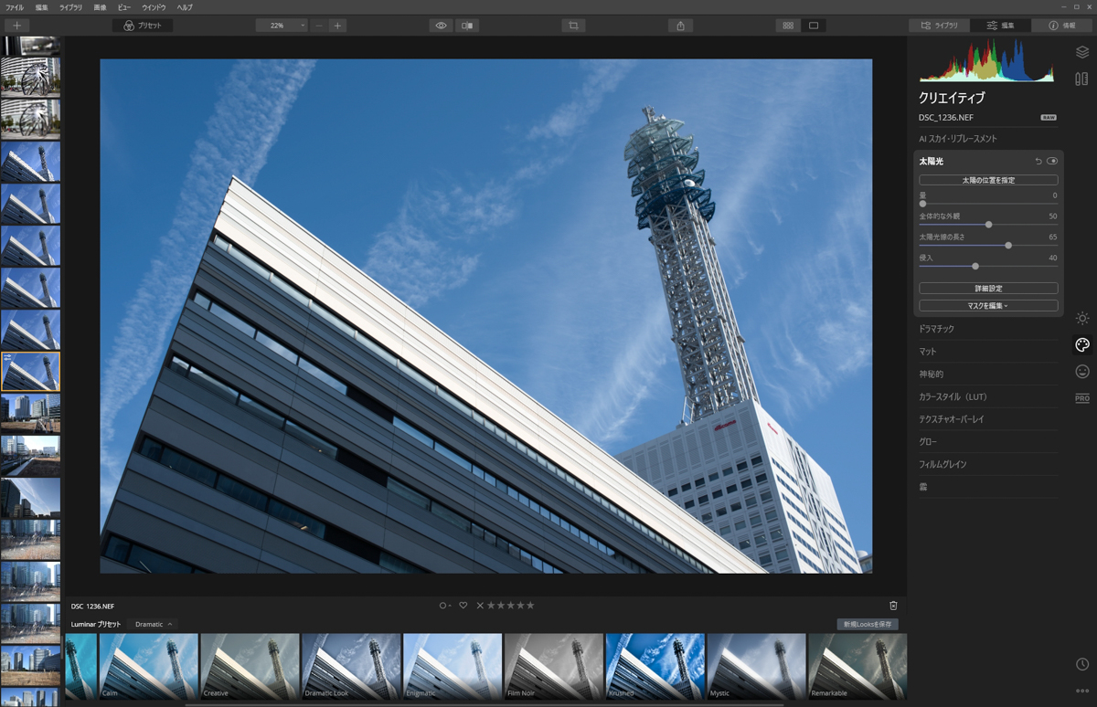Open the ウインドウ menu
The width and height of the screenshot is (1097, 707).
coord(154,7)
